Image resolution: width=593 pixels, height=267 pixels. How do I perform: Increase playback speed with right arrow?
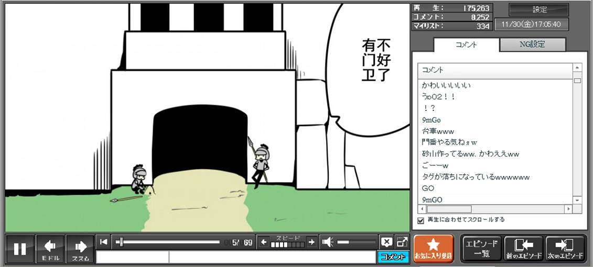[x=311, y=242]
